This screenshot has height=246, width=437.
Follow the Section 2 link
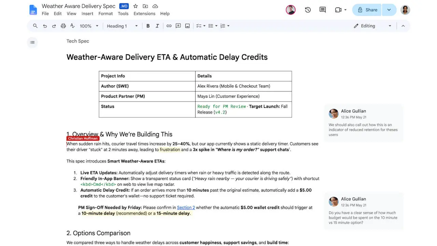click(x=186, y=207)
